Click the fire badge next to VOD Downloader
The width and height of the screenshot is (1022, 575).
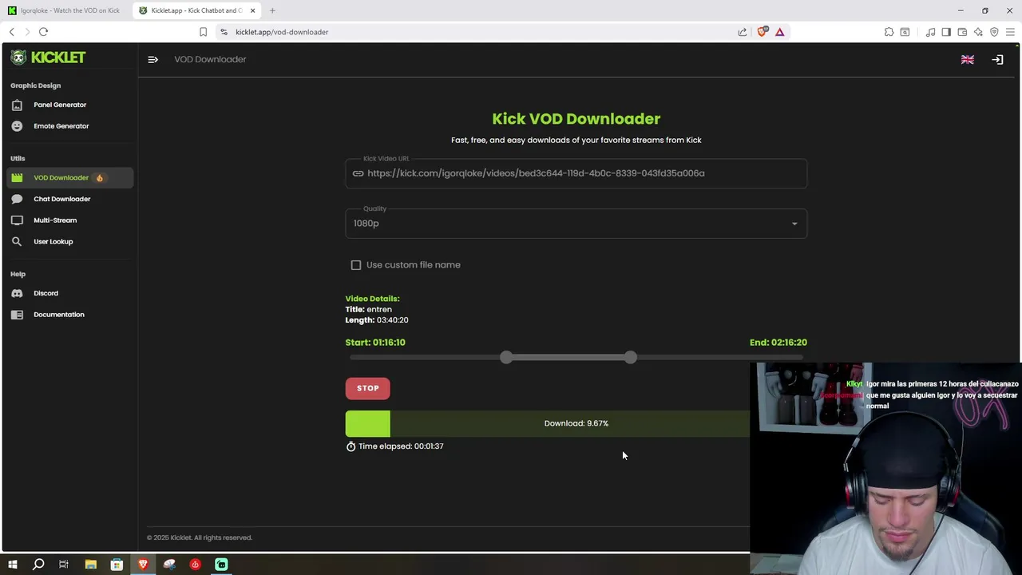coord(100,177)
